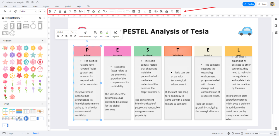This screenshot has height=136, width=279.
Task: Click the text alignment icon in main toolbar
Action: pyautogui.click(x=75, y=11)
